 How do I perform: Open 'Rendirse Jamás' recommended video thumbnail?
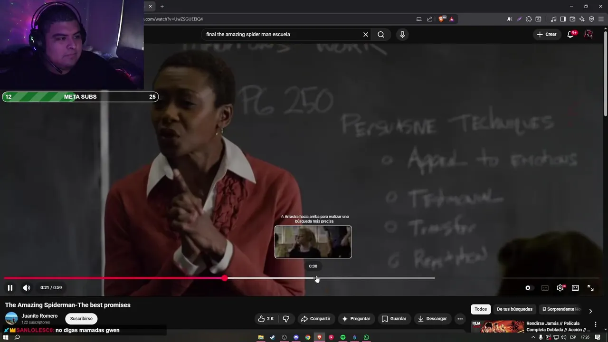[497, 327]
